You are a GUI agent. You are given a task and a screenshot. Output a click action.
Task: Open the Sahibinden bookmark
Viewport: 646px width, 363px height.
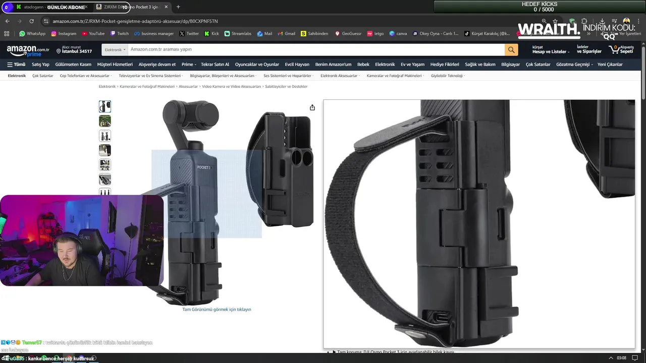click(x=314, y=34)
